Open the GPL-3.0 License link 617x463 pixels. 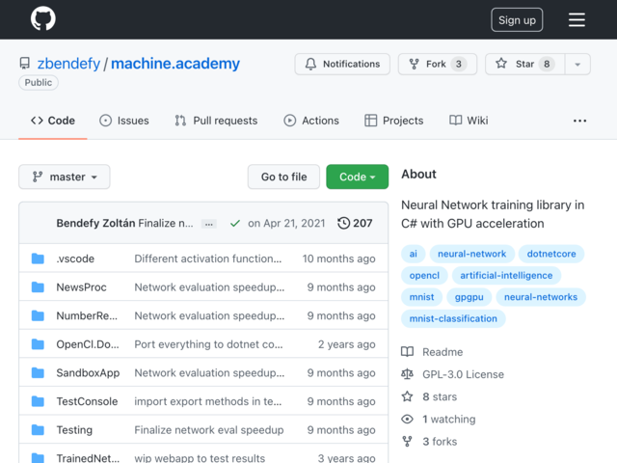point(463,374)
